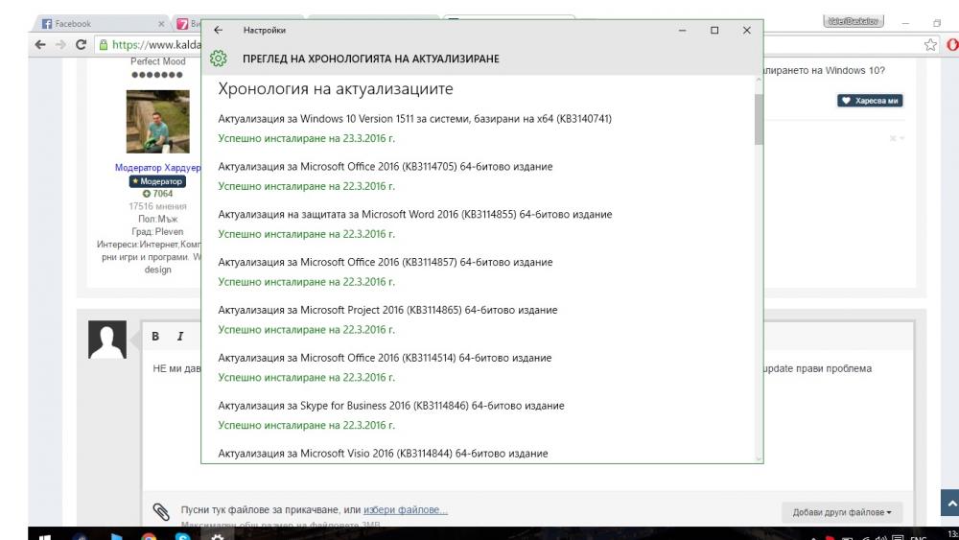Click the volume icon in system tray
Viewport: 959px width, 540px height.
[880, 537]
